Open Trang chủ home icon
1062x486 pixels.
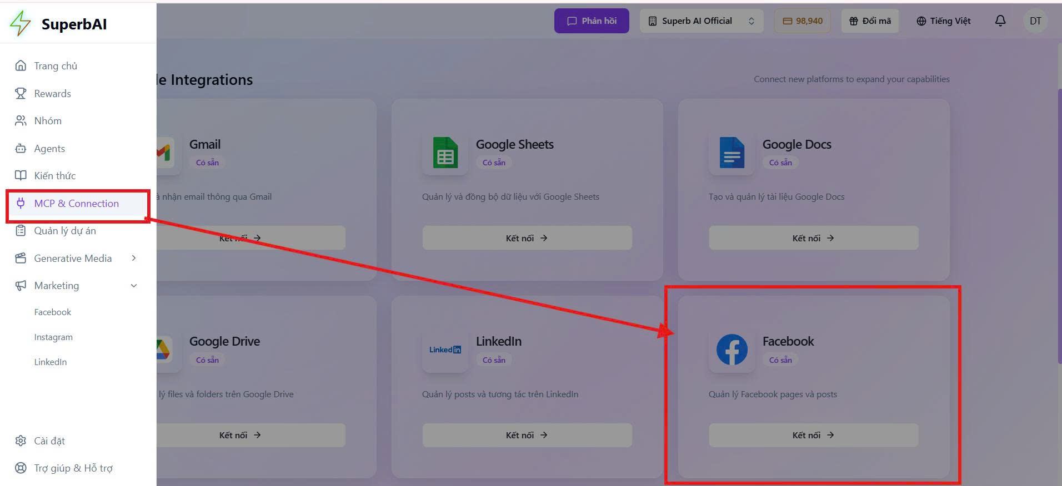[x=21, y=65]
